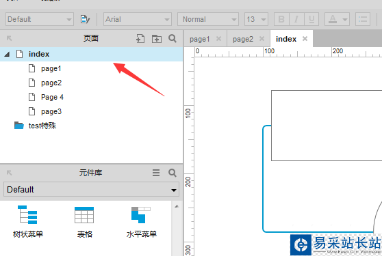Click the rectangle shape on canvas
This screenshot has width=382, height=256.
(x=327, y=126)
